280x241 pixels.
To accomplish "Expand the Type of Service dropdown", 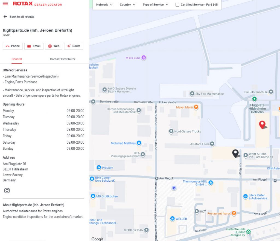I will pyautogui.click(x=155, y=5).
